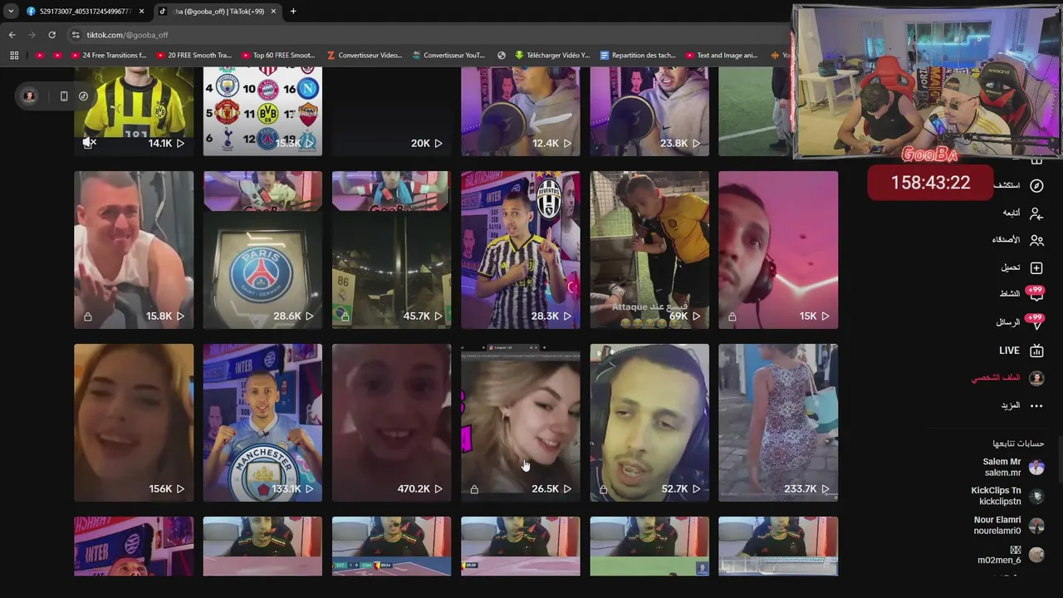Open the bookmarks bar apps grid icon
Screen dimensions: 1063x598
[14, 56]
